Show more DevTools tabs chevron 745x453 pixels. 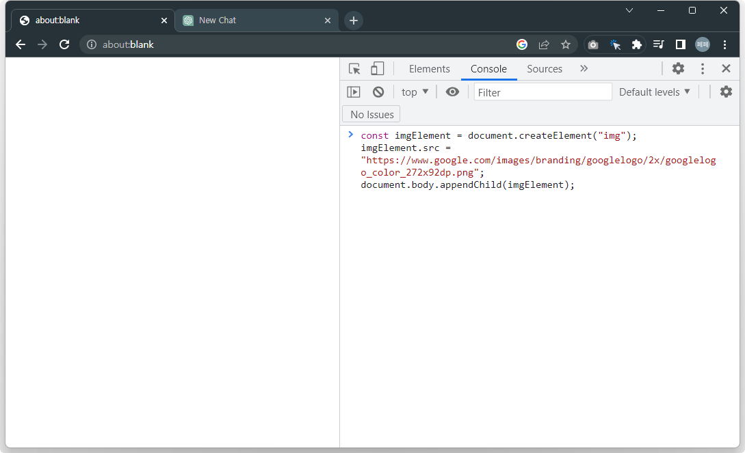coord(584,69)
